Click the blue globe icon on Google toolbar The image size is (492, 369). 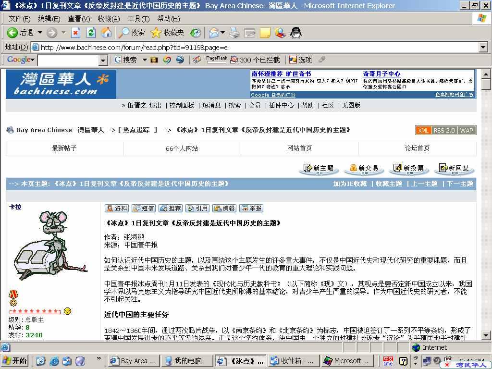point(180,60)
